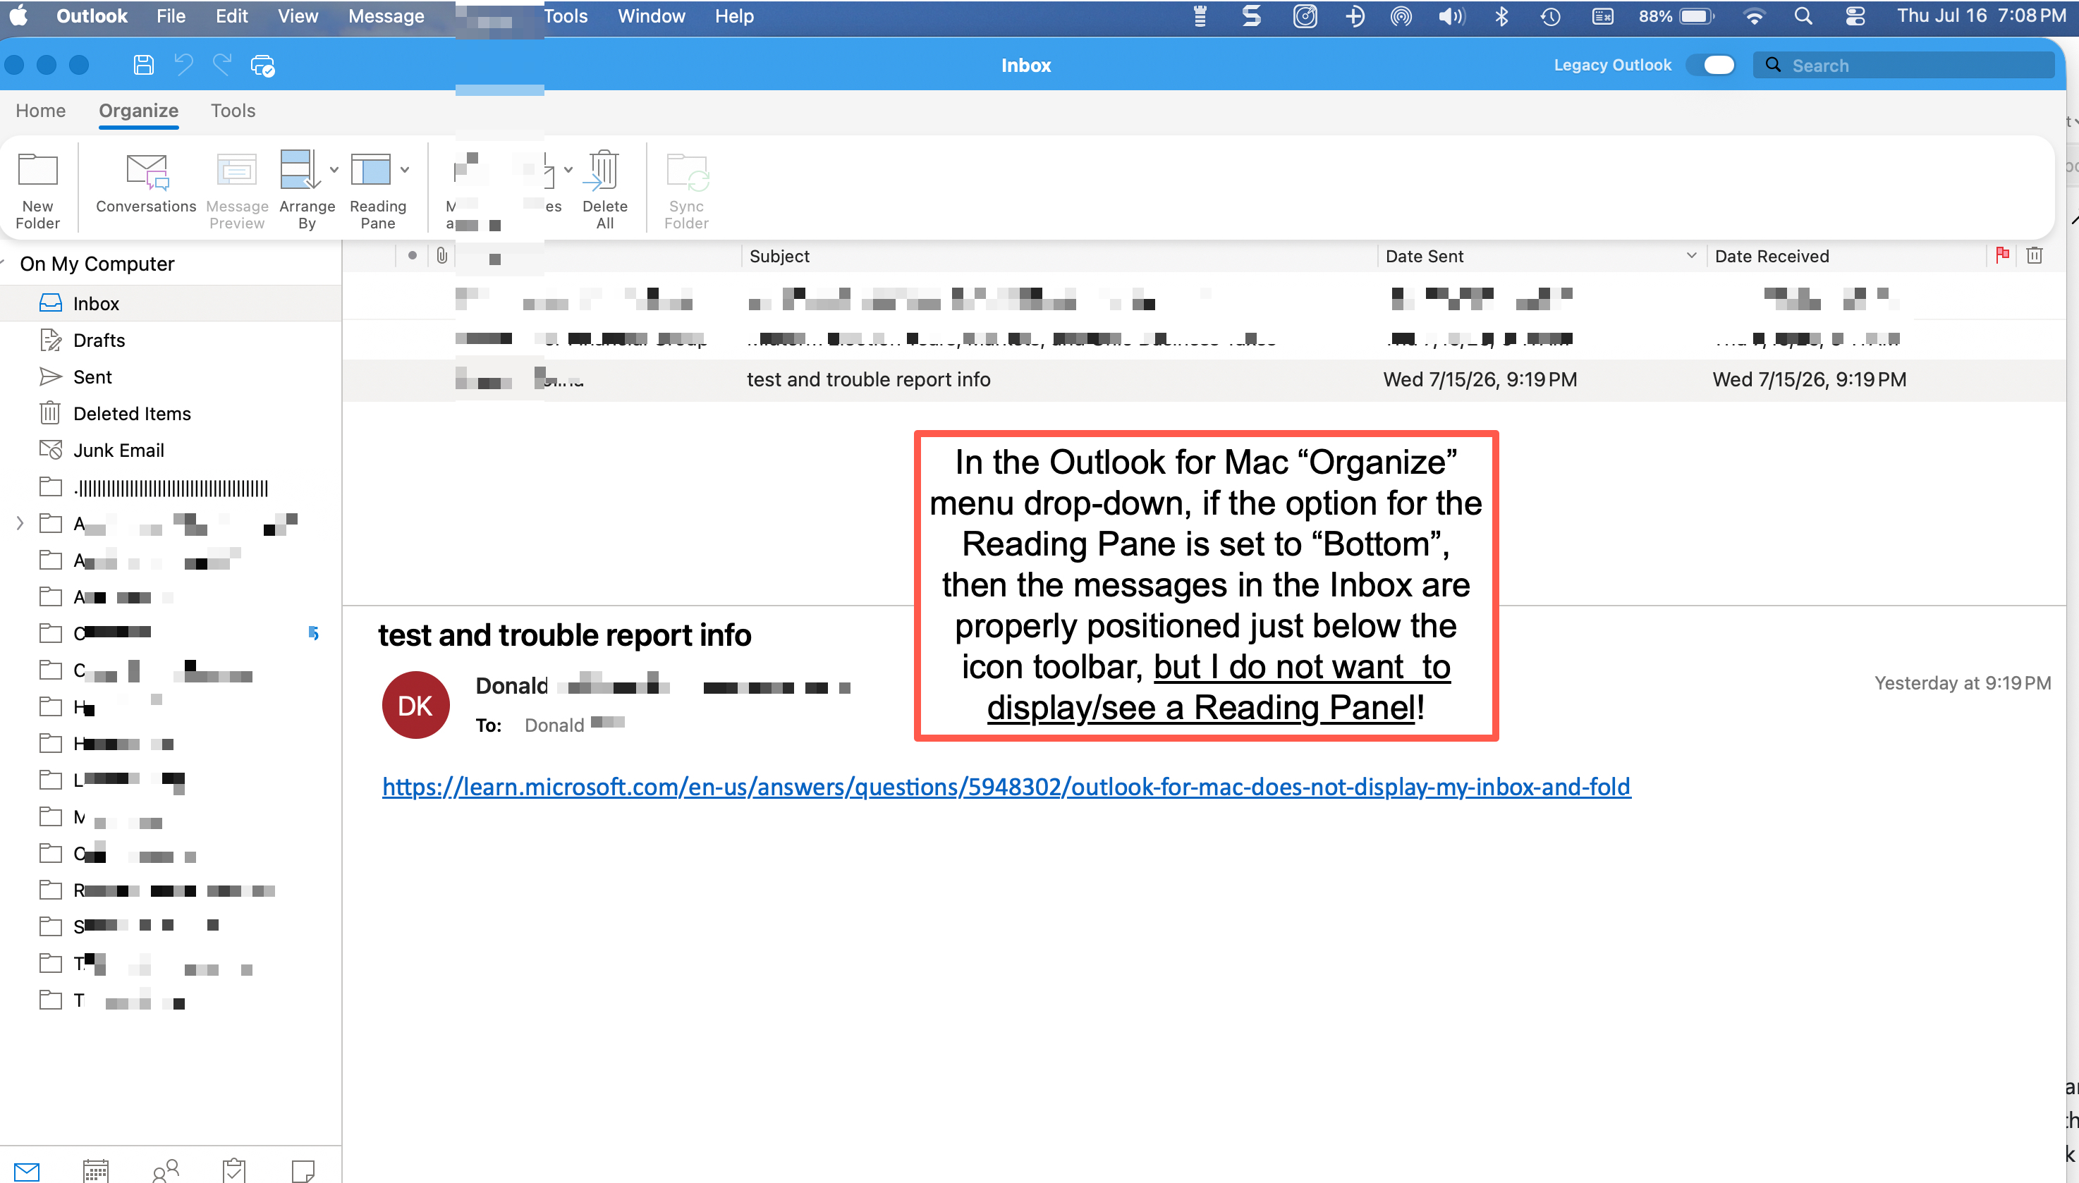Image resolution: width=2079 pixels, height=1183 pixels.
Task: Toggle Conversations grouping in the ribbon
Action: tap(146, 185)
